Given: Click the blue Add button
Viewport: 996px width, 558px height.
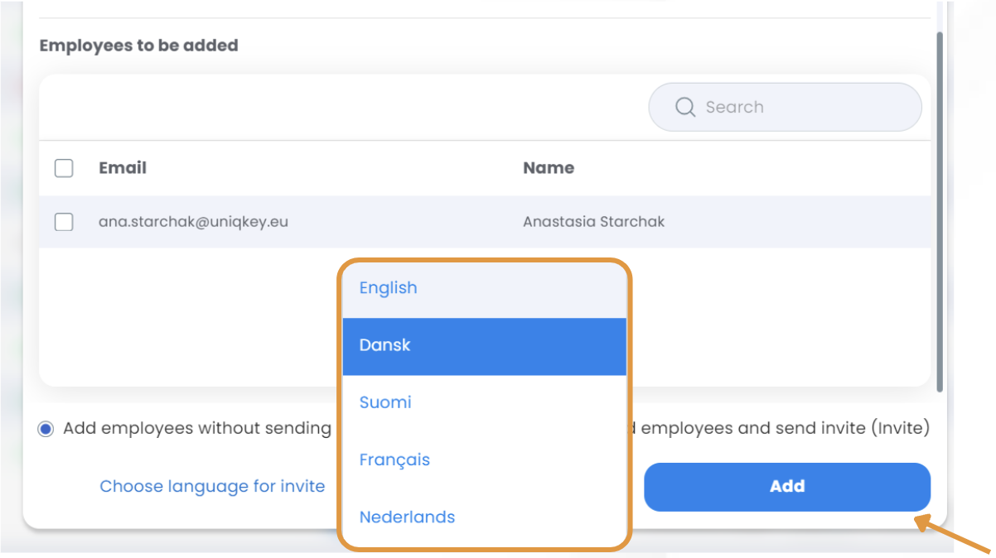Looking at the screenshot, I should pyautogui.click(x=787, y=487).
